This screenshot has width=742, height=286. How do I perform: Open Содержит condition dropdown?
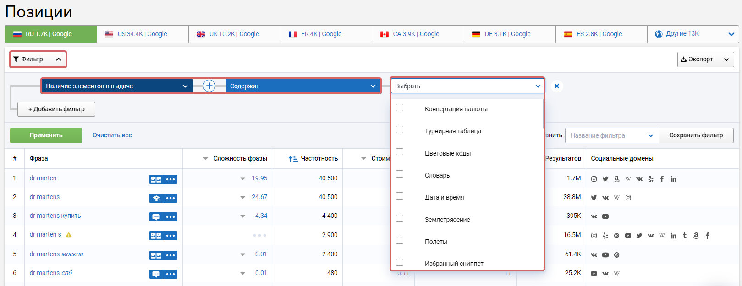(302, 86)
